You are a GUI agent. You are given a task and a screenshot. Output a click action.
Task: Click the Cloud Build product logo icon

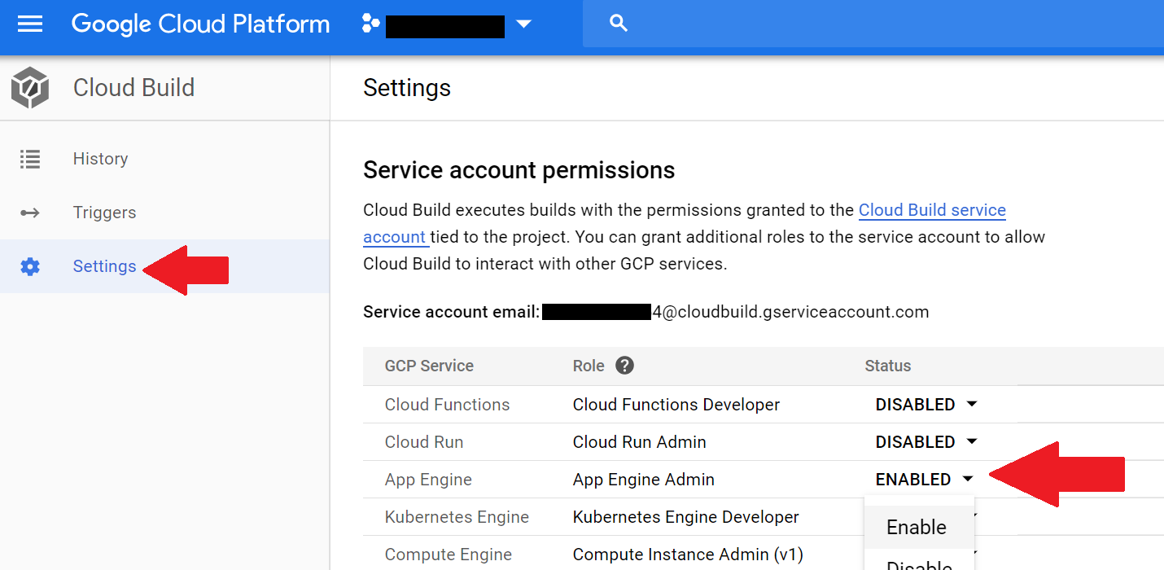30,88
